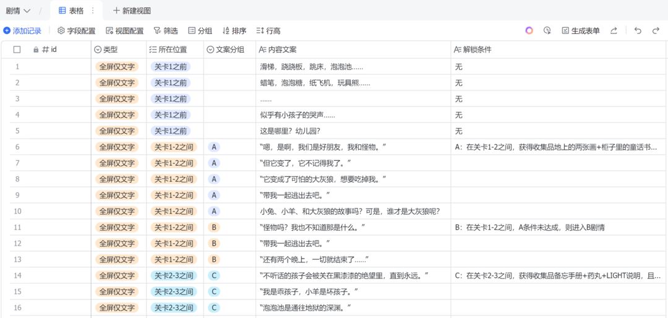668x318 pixels.
Task: Click the 关卡1之前 tag in row 2
Action: point(171,83)
